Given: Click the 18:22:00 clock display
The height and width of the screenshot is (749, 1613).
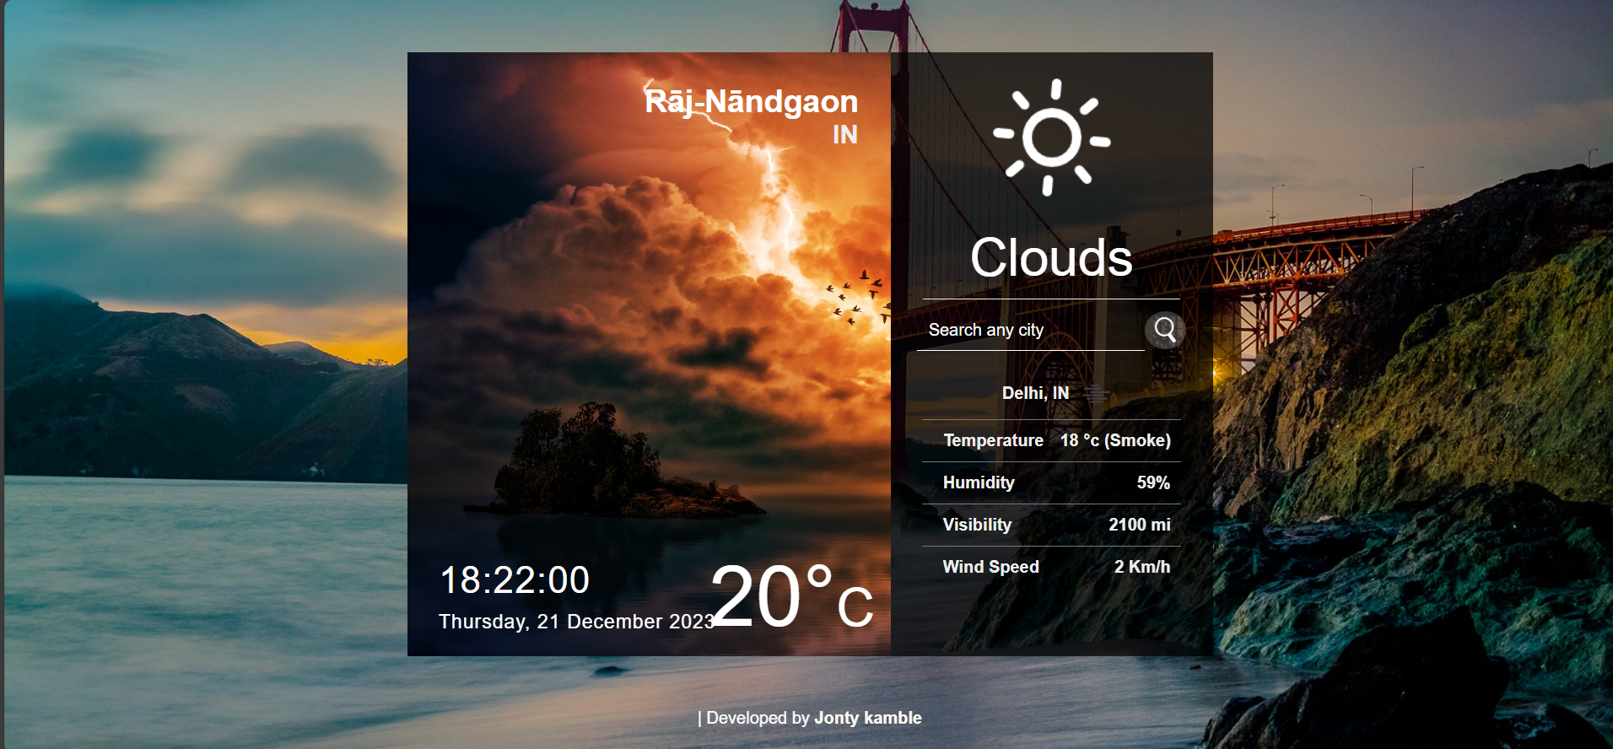Looking at the screenshot, I should [x=515, y=580].
